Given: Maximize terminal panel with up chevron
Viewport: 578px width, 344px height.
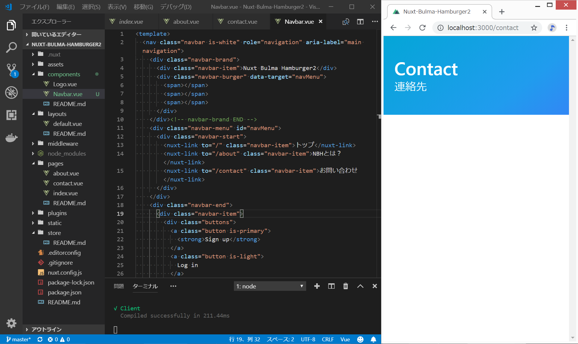Looking at the screenshot, I should click(x=360, y=286).
